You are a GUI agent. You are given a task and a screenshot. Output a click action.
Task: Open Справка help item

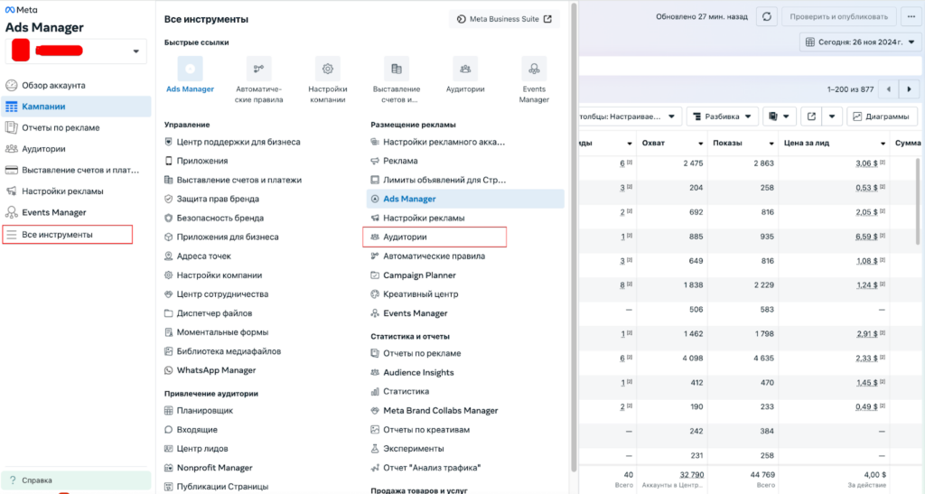pos(76,480)
